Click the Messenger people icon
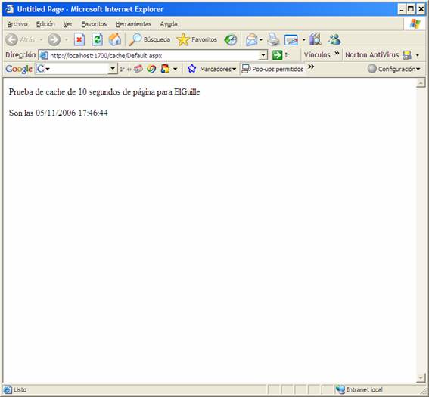 tap(334, 39)
